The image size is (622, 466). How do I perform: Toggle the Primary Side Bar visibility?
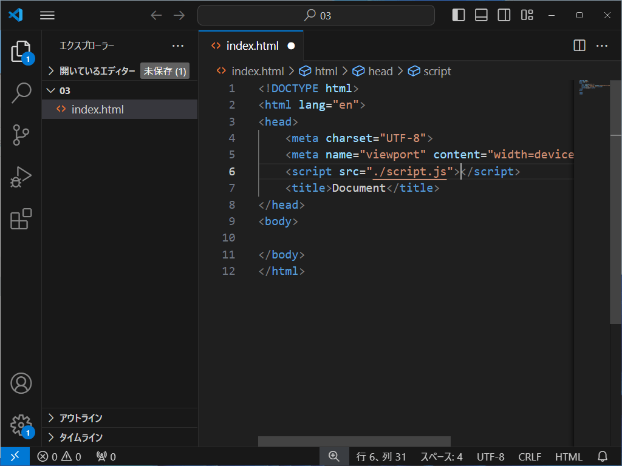click(458, 15)
